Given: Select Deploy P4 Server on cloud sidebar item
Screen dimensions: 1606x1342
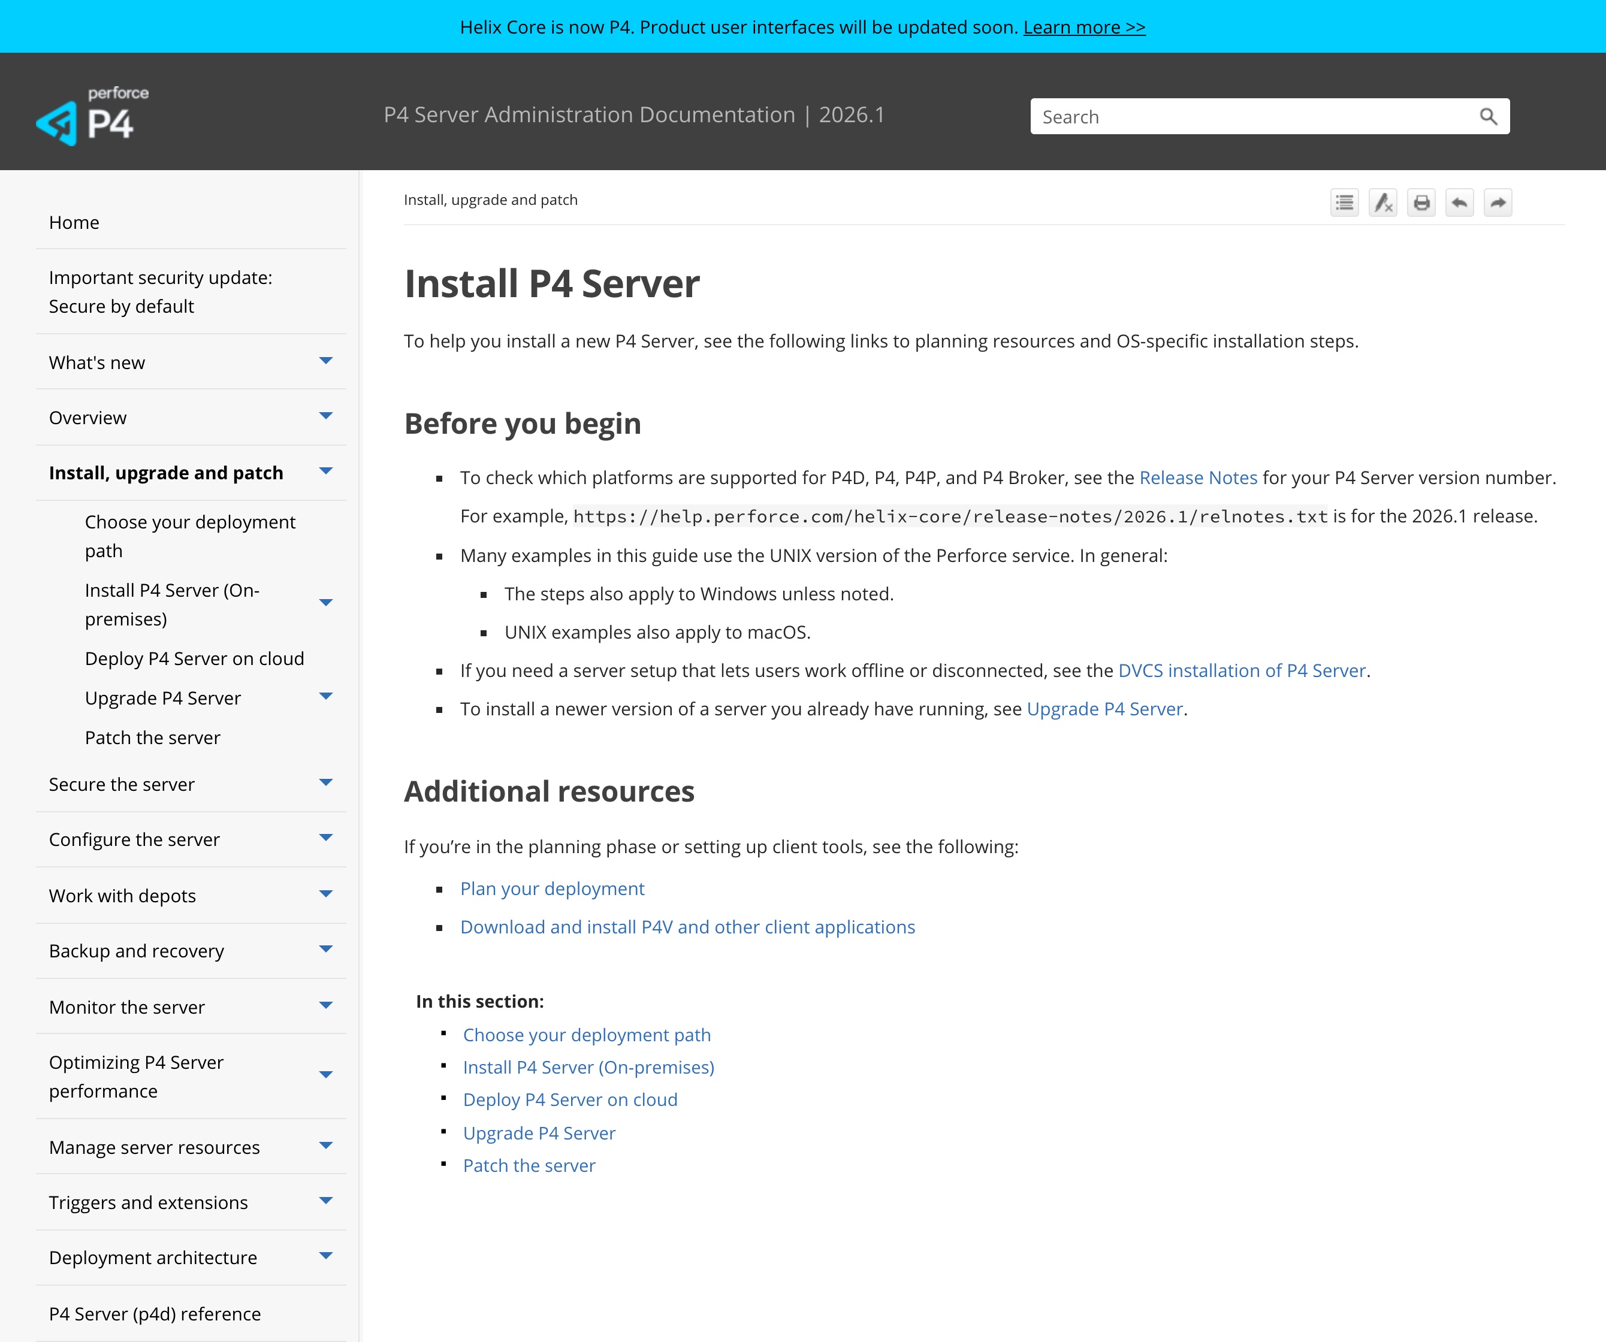Looking at the screenshot, I should 194,658.
